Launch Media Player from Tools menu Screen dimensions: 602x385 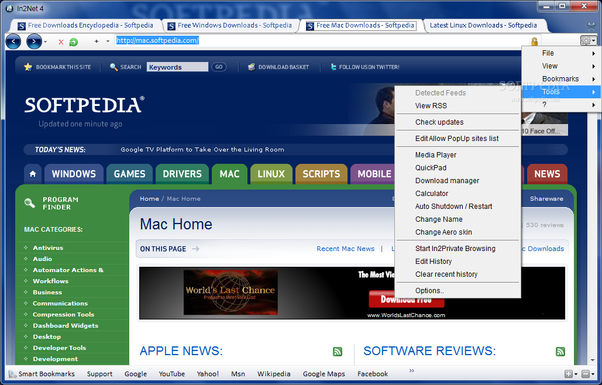coord(457,155)
